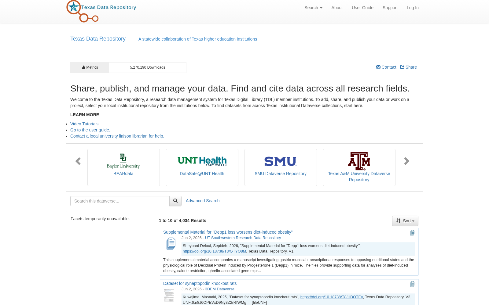The image size is (489, 305).
Task: Click the SMU logo
Action: tap(281, 161)
